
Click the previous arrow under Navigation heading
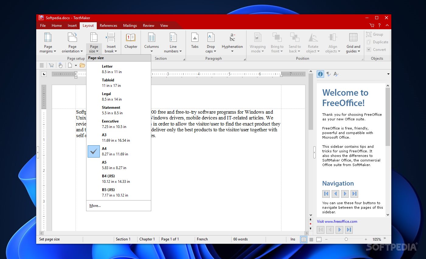click(335, 193)
